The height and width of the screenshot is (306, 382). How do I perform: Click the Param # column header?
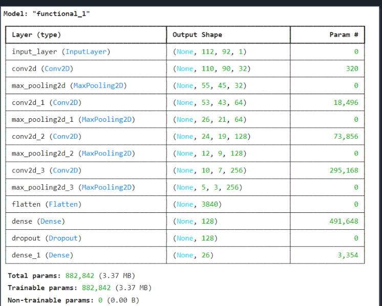344,35
